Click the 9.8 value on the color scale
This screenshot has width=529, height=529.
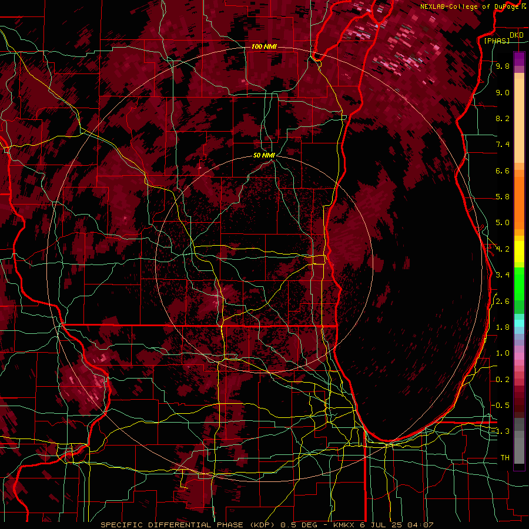[503, 66]
